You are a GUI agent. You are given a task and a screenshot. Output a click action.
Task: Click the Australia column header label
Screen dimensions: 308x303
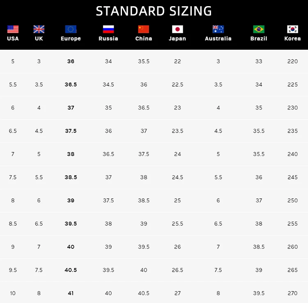coord(218,39)
